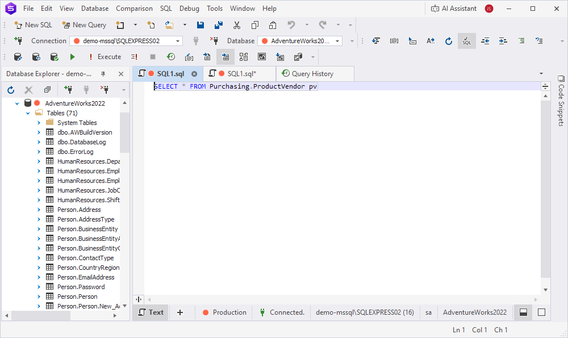Select the Cut icon on the toolbar
This screenshot has width=568, height=338.
(237, 24)
